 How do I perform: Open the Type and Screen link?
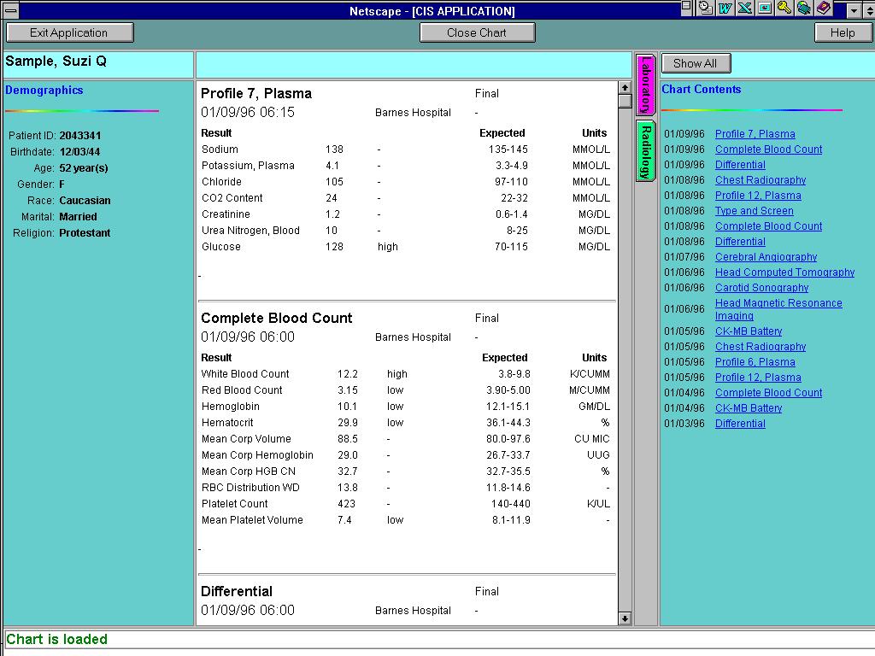pos(754,211)
